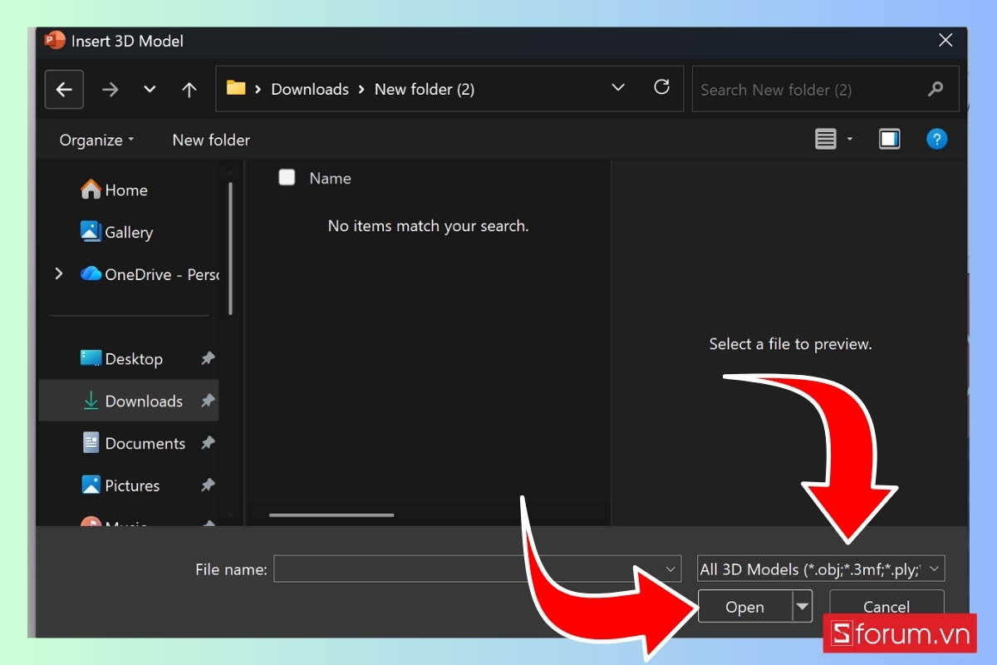Click the Open button's split dropdown arrow
Viewport: 997px width, 665px height.
click(x=803, y=606)
